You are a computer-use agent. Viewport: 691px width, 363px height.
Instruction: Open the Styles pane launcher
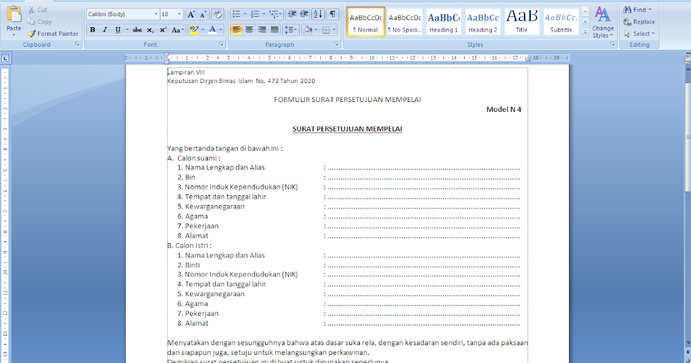[613, 44]
